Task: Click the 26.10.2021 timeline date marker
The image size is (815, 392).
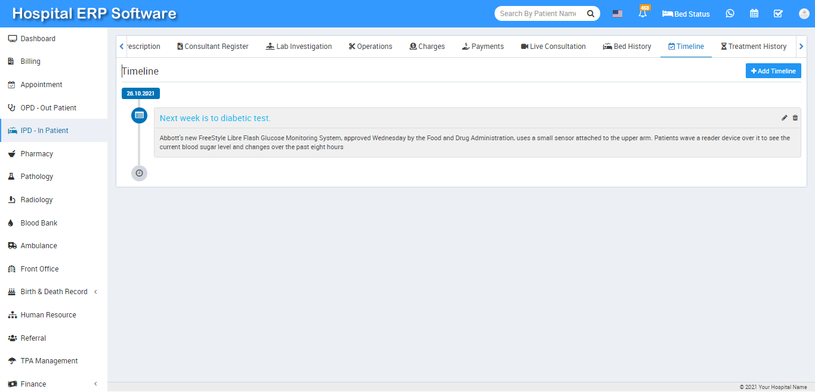Action: coord(141,94)
